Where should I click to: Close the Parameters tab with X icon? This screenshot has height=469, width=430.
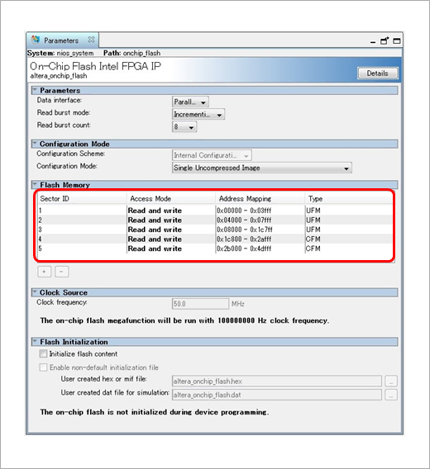pos(92,40)
